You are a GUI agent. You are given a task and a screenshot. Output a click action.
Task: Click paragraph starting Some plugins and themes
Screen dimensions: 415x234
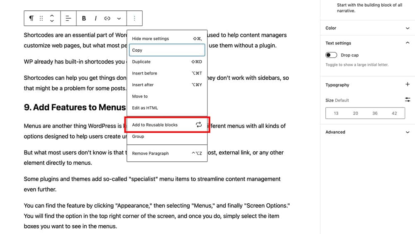point(152,184)
